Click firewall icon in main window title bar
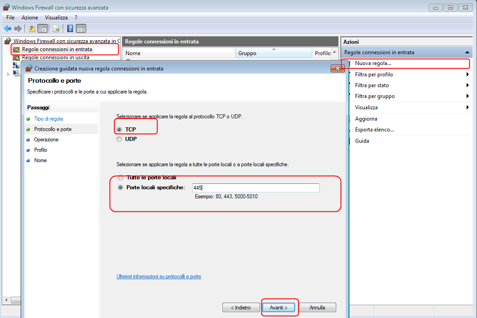Viewport: 477px width, 318px height. 6,7
